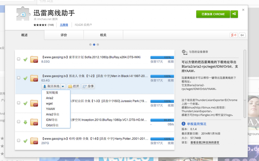Tick checkbox for the Sofia.2012 row
Viewport: 259px width, 161px height.
tap(18, 59)
